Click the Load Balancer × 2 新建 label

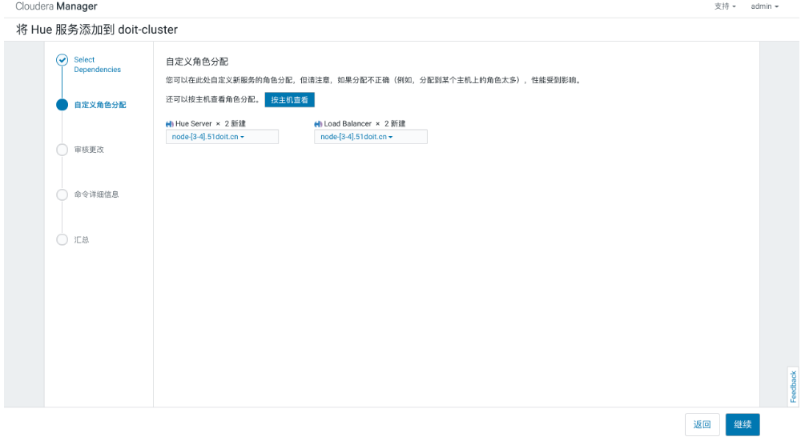tap(364, 123)
